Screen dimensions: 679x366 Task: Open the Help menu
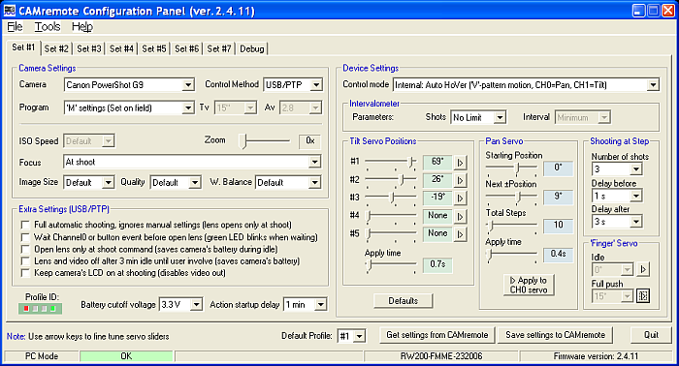tap(82, 27)
